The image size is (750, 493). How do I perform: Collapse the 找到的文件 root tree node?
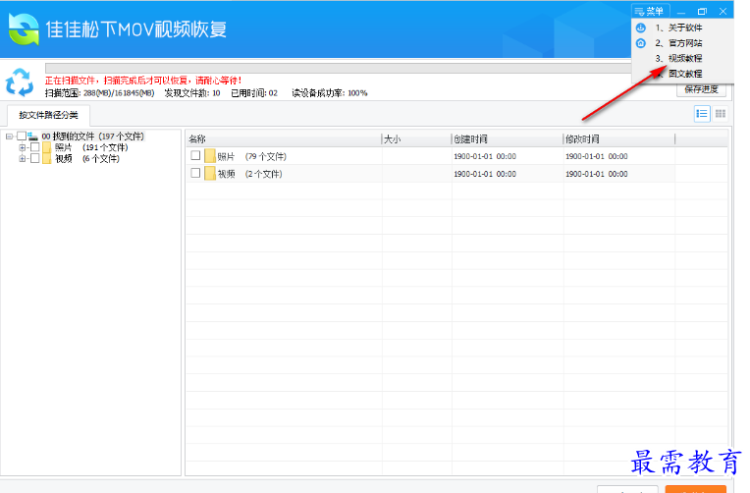point(9,137)
